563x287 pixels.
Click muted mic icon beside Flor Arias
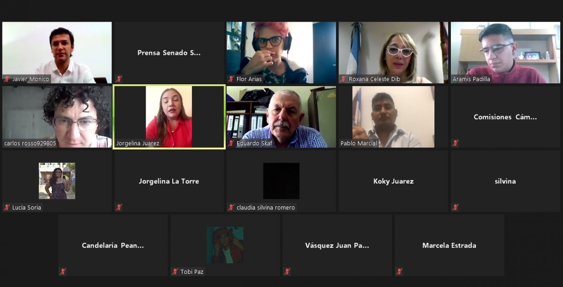231,79
